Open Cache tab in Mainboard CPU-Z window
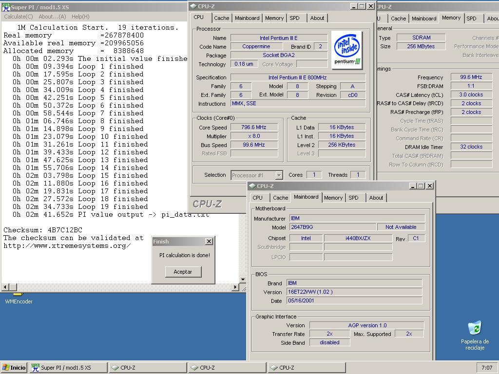 point(280,198)
